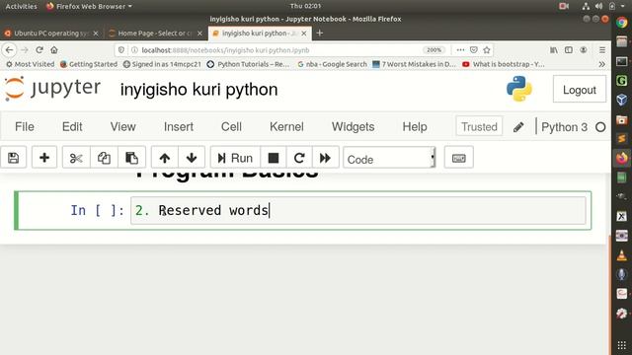The image size is (632, 355).
Task: Click the pencil edit mode indicator
Action: [x=518, y=127]
